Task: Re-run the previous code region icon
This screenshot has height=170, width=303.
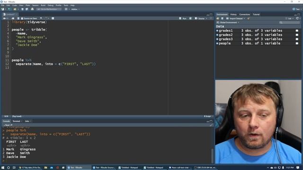Action: pos(190,18)
